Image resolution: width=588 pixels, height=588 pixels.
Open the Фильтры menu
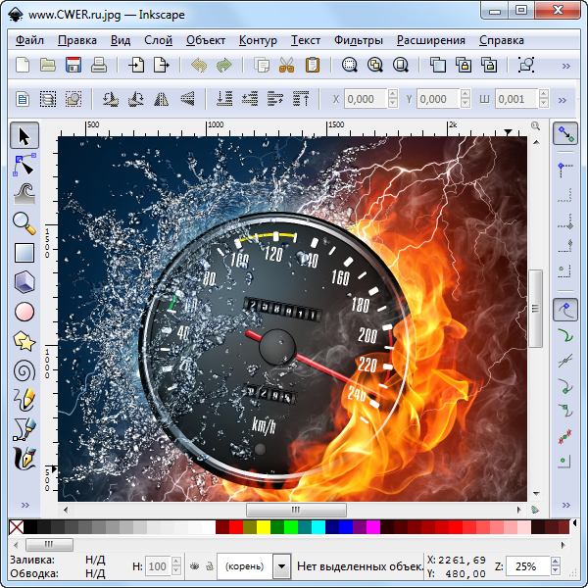tap(358, 40)
